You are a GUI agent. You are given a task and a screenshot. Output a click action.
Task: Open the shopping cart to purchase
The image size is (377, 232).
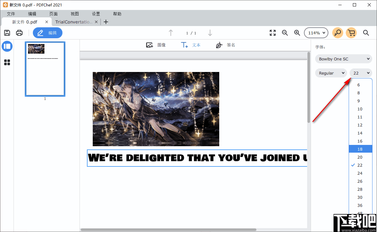coord(351,32)
